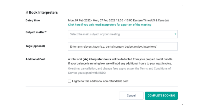Click the Date / time label
212x108 pixels.
coord(33,20)
